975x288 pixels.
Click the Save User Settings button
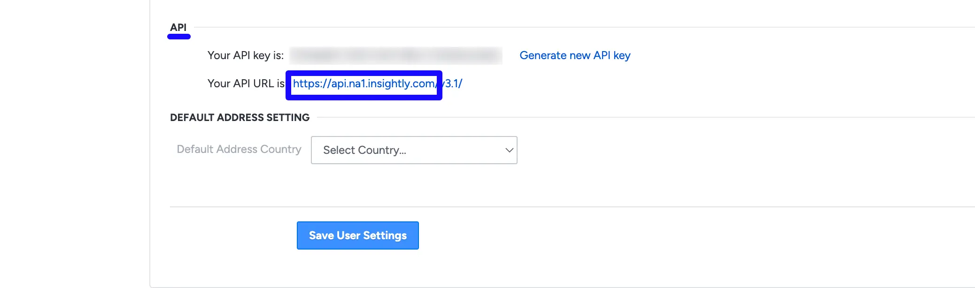tap(357, 235)
